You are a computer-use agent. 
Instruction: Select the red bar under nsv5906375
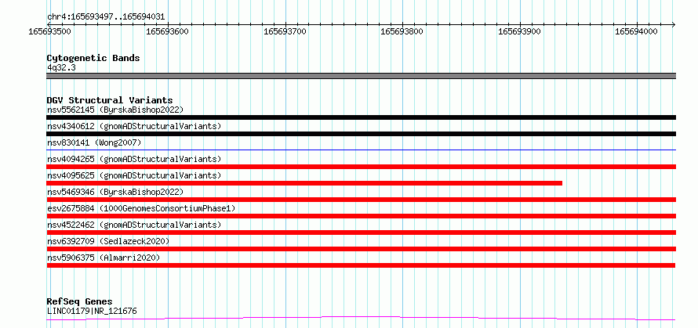pyautogui.click(x=361, y=265)
